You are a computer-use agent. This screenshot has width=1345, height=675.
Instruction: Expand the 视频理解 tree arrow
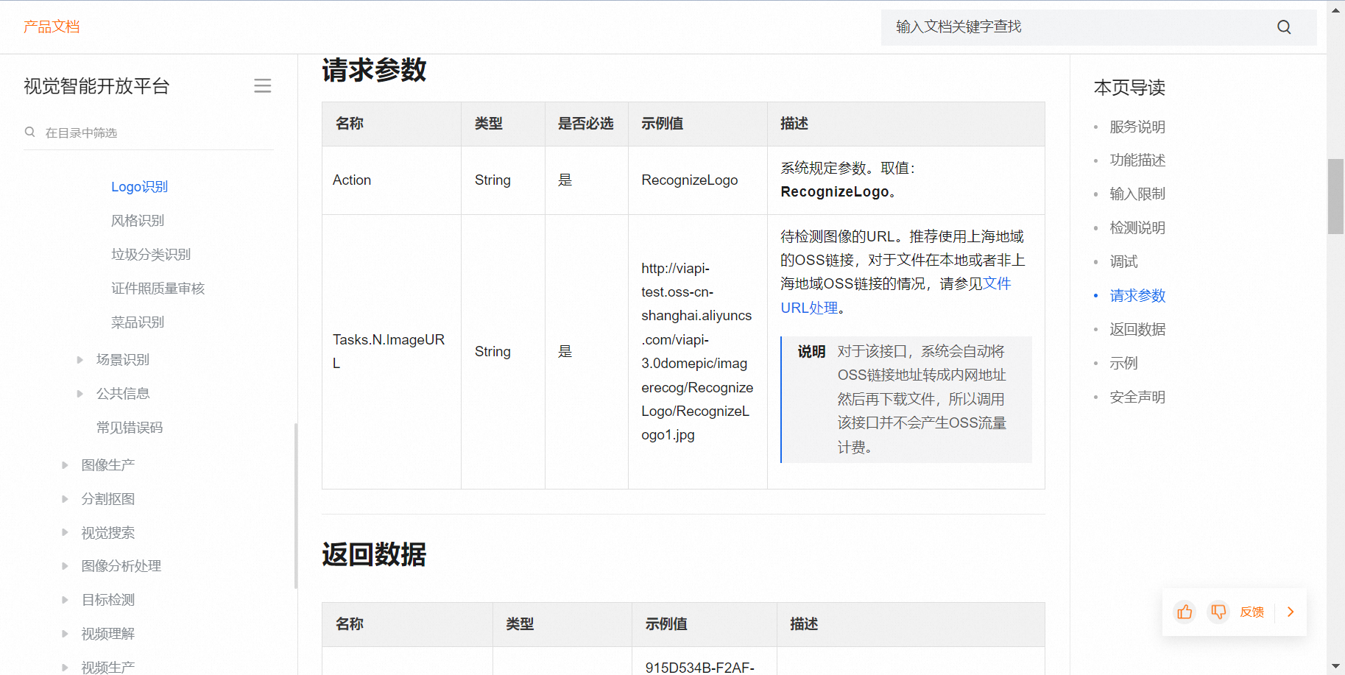[x=65, y=633]
